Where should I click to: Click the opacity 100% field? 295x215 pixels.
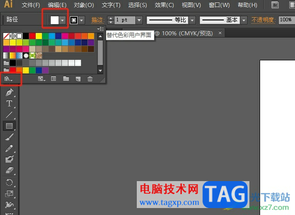(286, 20)
